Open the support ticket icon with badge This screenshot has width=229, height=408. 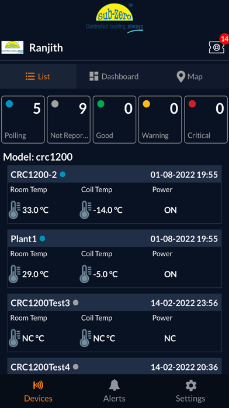coord(217,47)
